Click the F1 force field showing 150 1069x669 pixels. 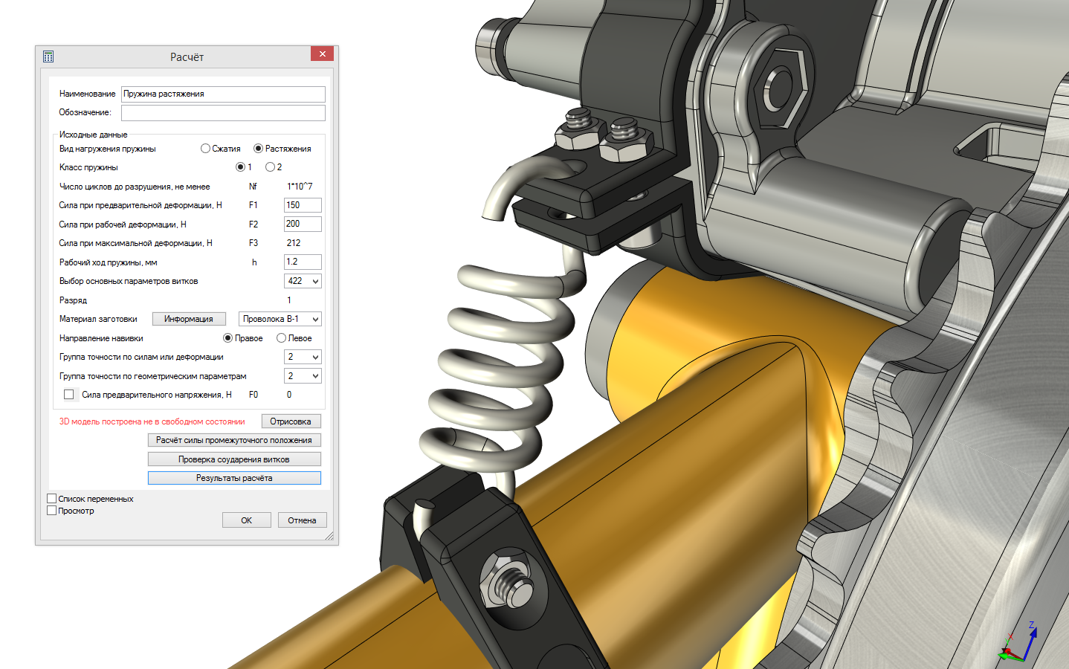303,205
